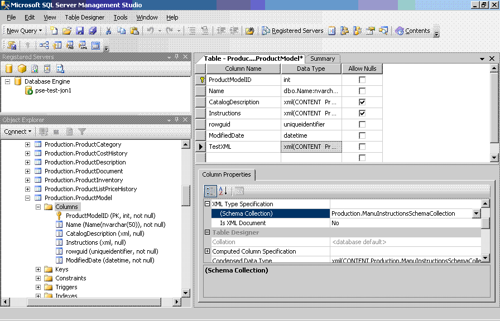Click the Cut scissors icon
The height and width of the screenshot is (321, 500).
[108, 31]
